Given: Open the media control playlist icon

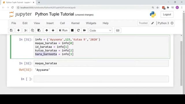Looking at the screenshot, I should [x=173, y=8].
